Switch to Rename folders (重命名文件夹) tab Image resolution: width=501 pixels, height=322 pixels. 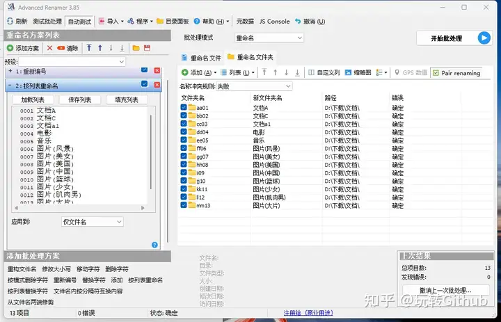[x=250, y=57]
